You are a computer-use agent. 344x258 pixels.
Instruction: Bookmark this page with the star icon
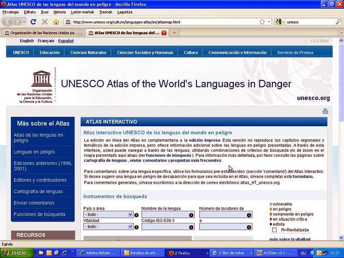point(262,22)
